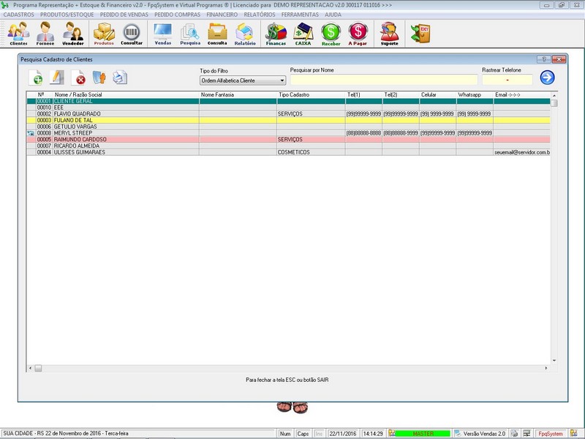Click the exit door icon
This screenshot has height=439, width=585.
click(x=420, y=34)
